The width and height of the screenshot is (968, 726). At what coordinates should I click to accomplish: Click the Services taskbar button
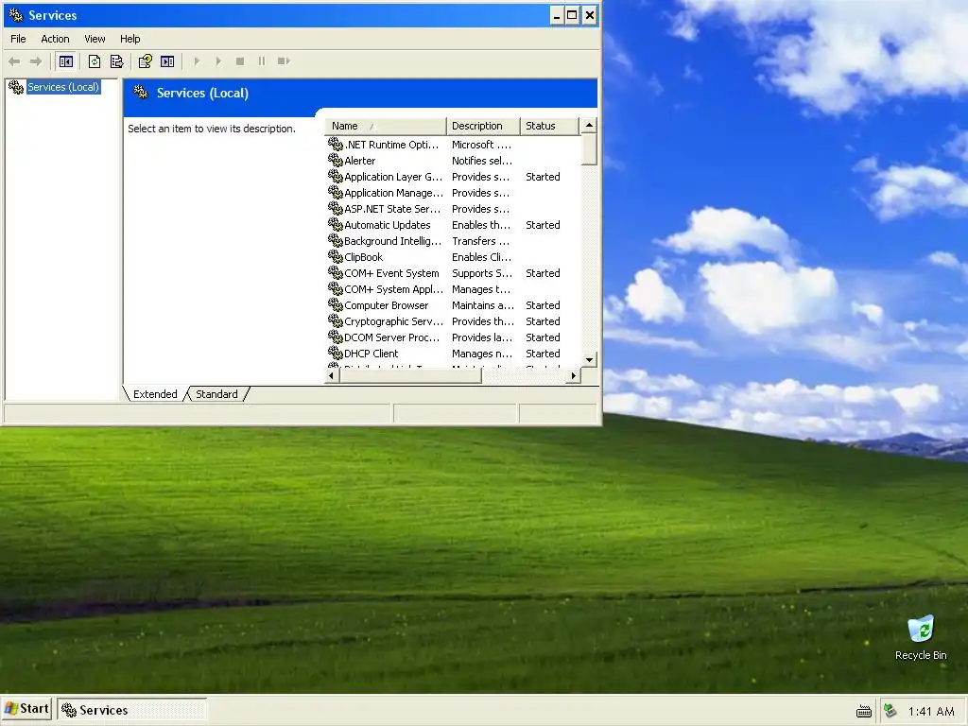pyautogui.click(x=132, y=710)
